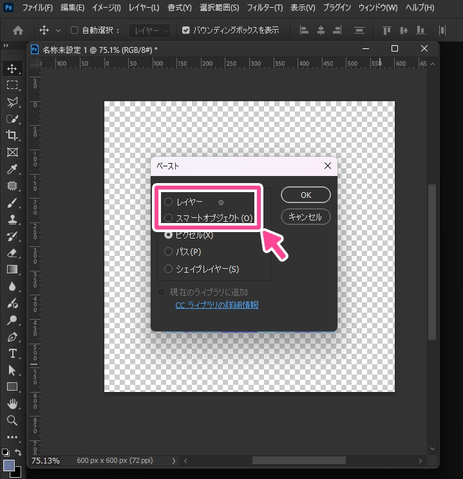The height and width of the screenshot is (479, 463).
Task: Select the Eyedropper tool
Action: 12,170
